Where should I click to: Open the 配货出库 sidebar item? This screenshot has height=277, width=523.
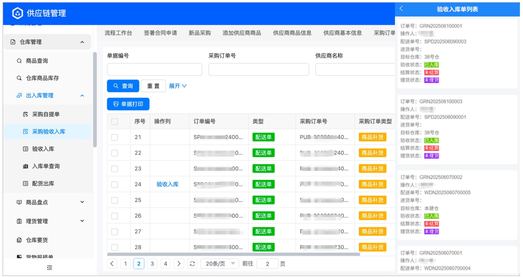(48, 183)
